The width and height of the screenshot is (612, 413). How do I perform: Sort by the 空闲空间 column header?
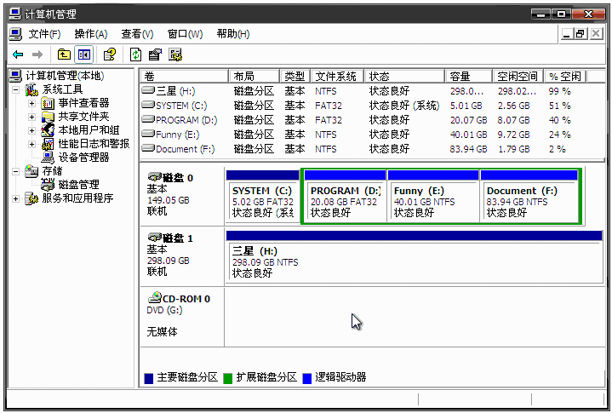[518, 76]
